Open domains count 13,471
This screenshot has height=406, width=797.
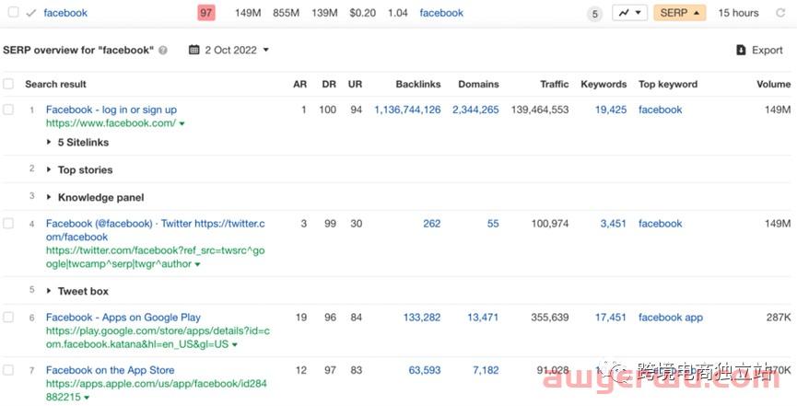tap(483, 318)
